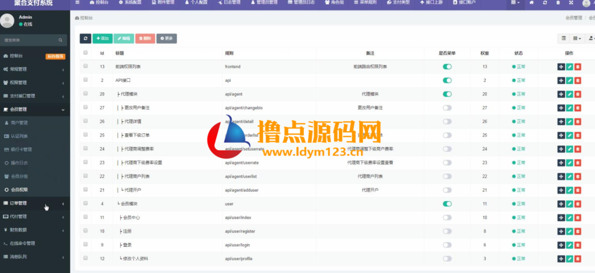Open the column selection grid dropdown
Image resolution: width=595 pixels, height=273 pixels.
click(577, 38)
